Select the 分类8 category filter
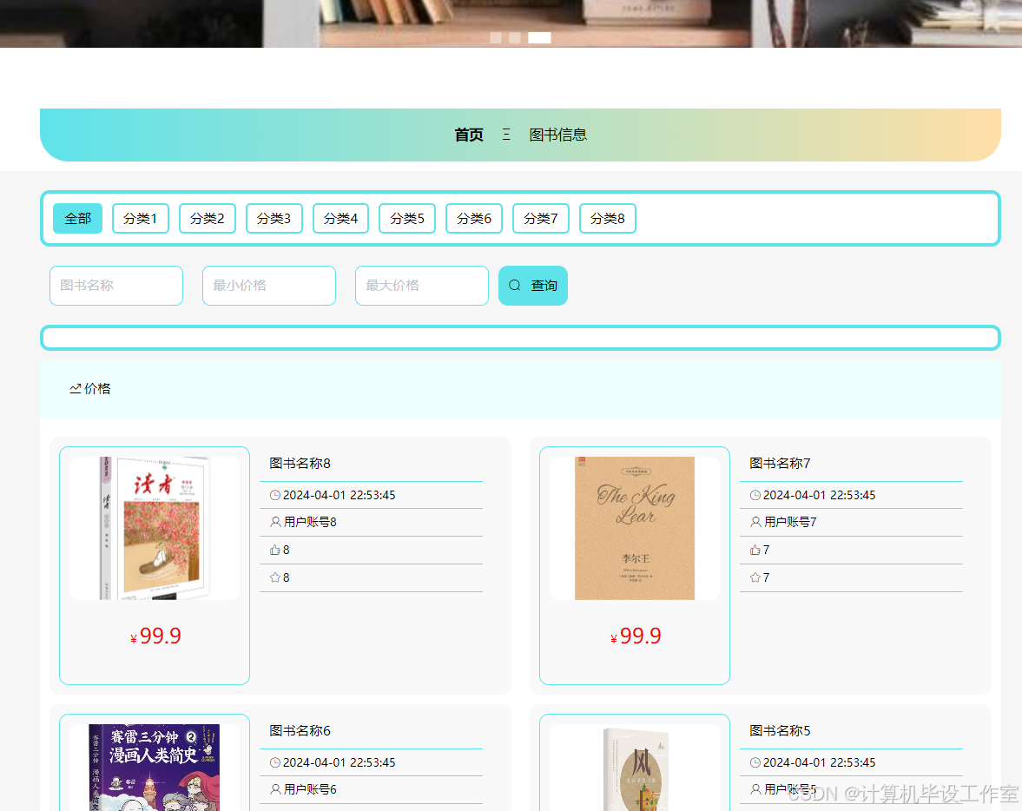This screenshot has width=1022, height=811. (x=608, y=219)
